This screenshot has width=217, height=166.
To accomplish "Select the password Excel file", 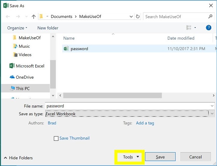I will coord(139,48).
